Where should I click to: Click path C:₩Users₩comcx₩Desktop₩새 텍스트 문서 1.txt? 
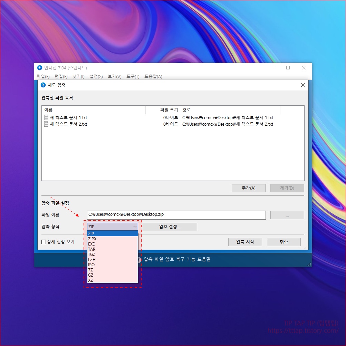click(228, 118)
